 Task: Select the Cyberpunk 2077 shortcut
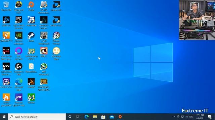tap(19, 7)
